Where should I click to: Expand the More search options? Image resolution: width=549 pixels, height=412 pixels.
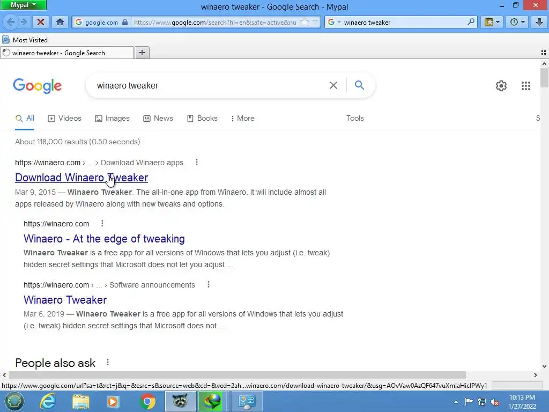[x=243, y=119]
